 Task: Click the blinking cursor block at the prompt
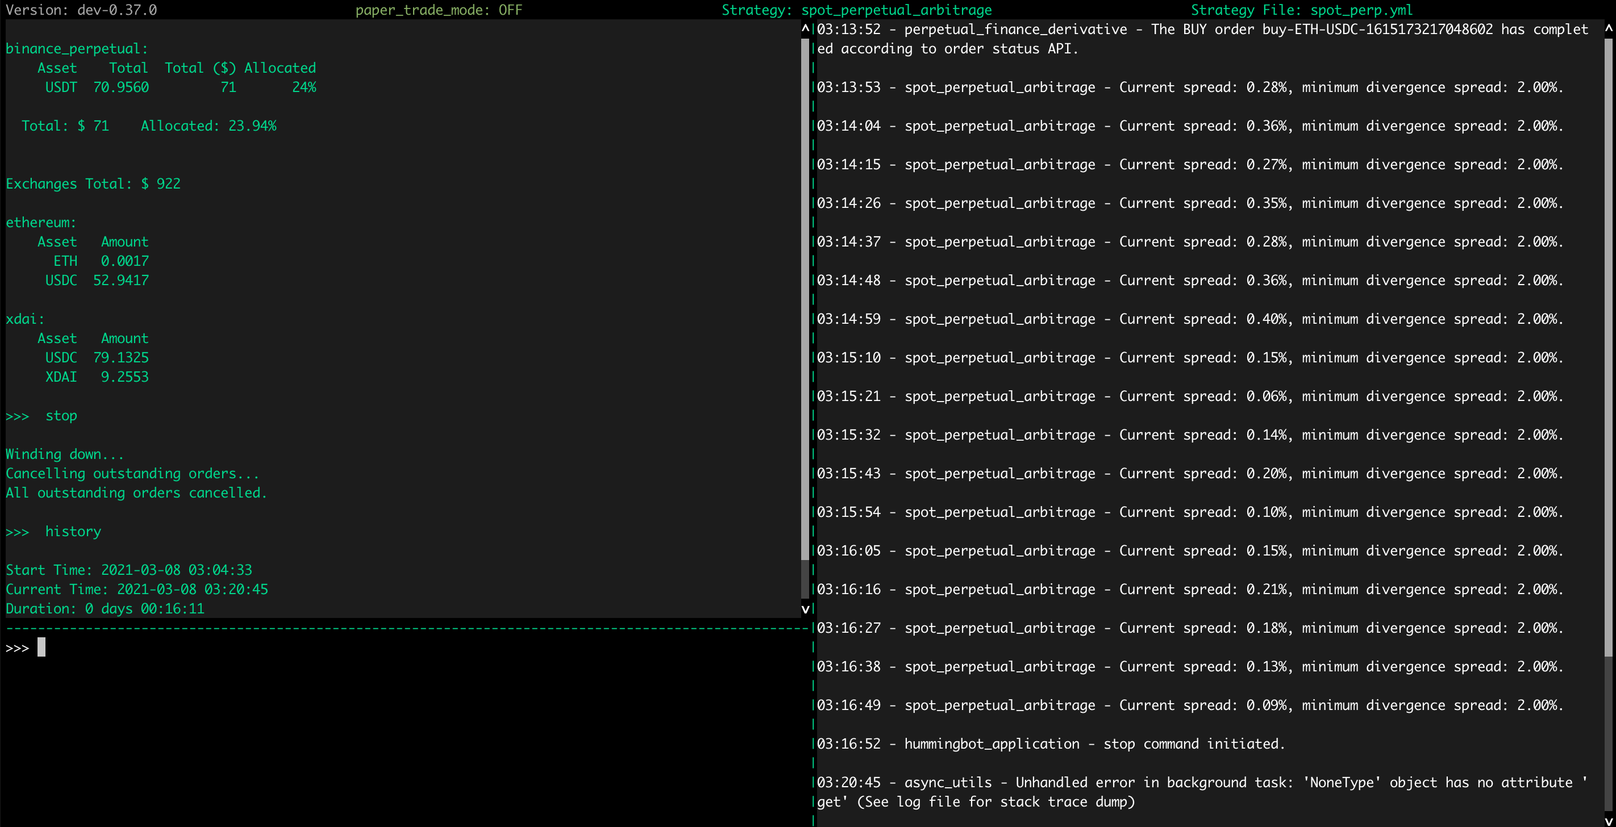tap(41, 647)
